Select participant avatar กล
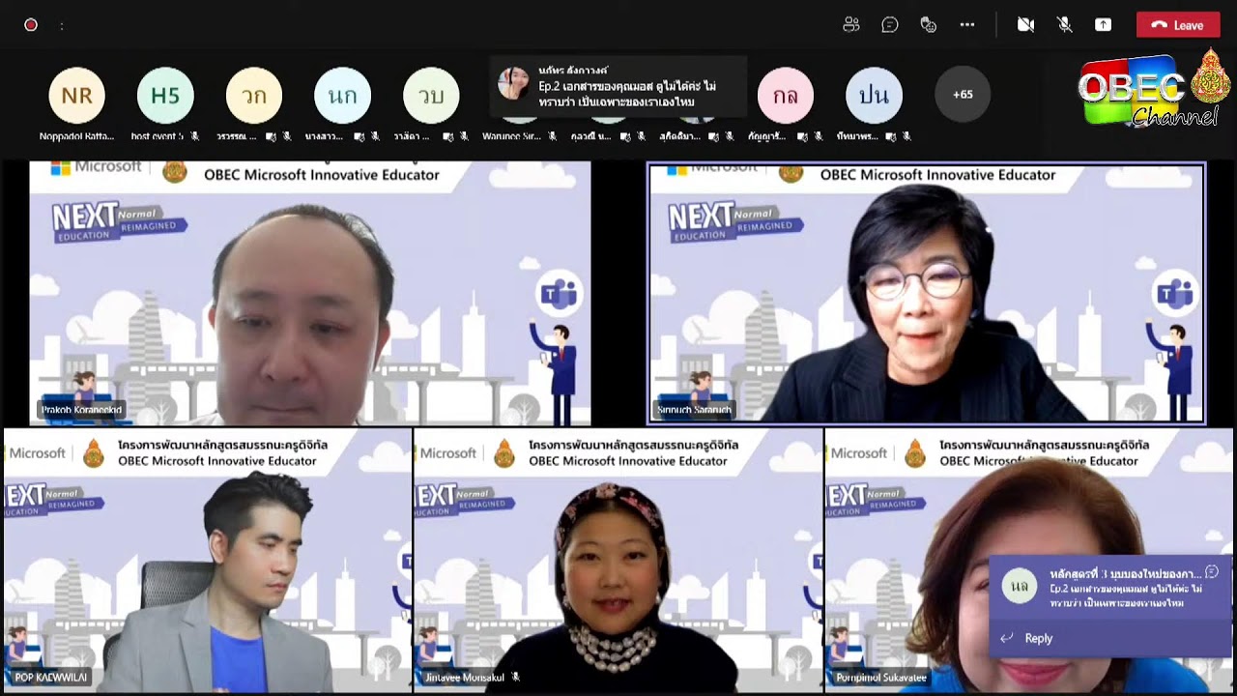 (x=786, y=95)
